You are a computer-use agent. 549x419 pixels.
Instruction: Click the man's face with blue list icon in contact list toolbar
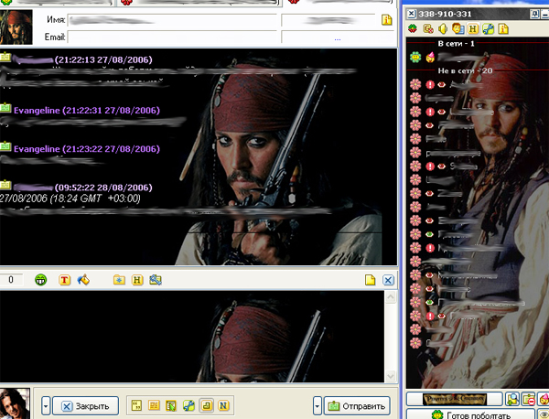coord(458,28)
